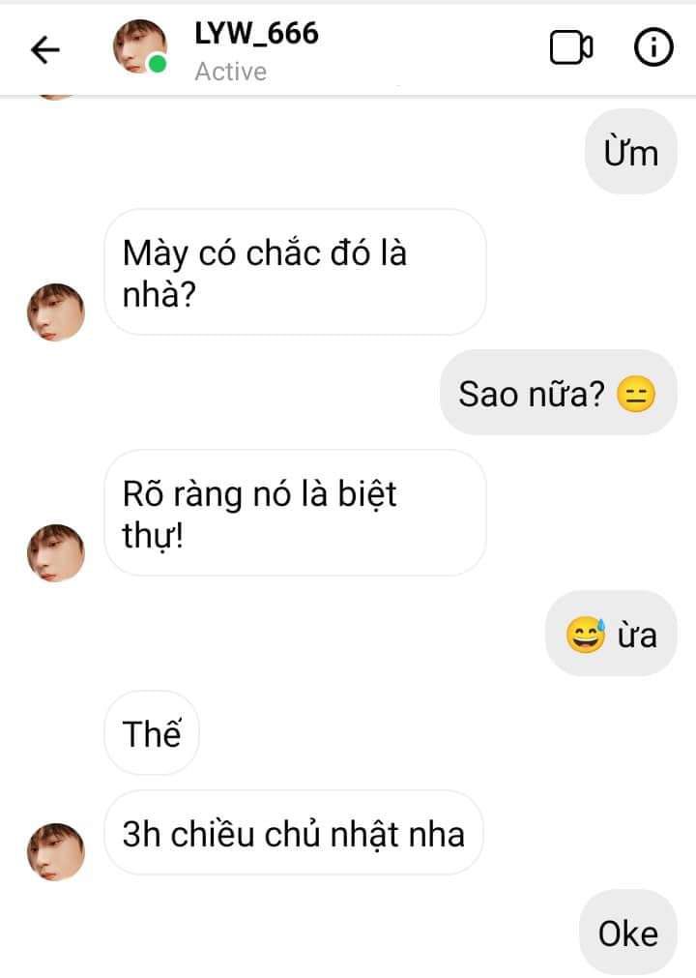Tap the expressionless face emoji
The width and height of the screenshot is (696, 978).
click(635, 394)
